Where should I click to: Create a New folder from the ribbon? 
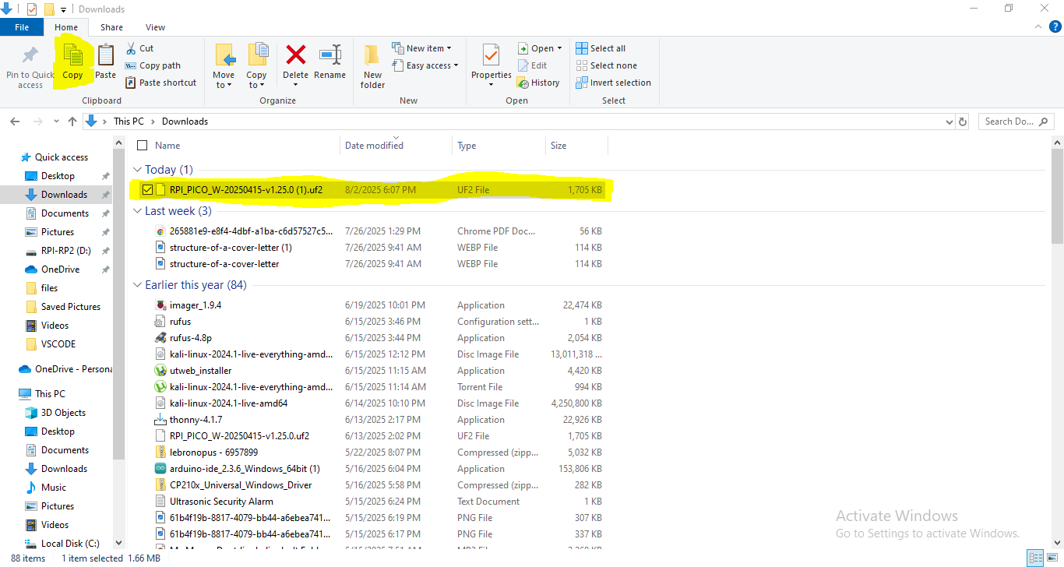point(372,64)
